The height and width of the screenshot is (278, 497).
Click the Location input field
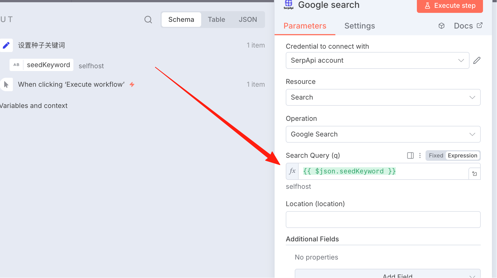tap(383, 220)
